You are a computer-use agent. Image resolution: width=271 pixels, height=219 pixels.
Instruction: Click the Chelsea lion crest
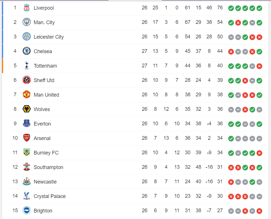[27, 51]
